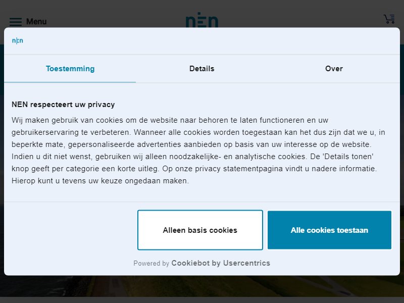Open the Over tab
The image size is (404, 303).
pyautogui.click(x=334, y=69)
